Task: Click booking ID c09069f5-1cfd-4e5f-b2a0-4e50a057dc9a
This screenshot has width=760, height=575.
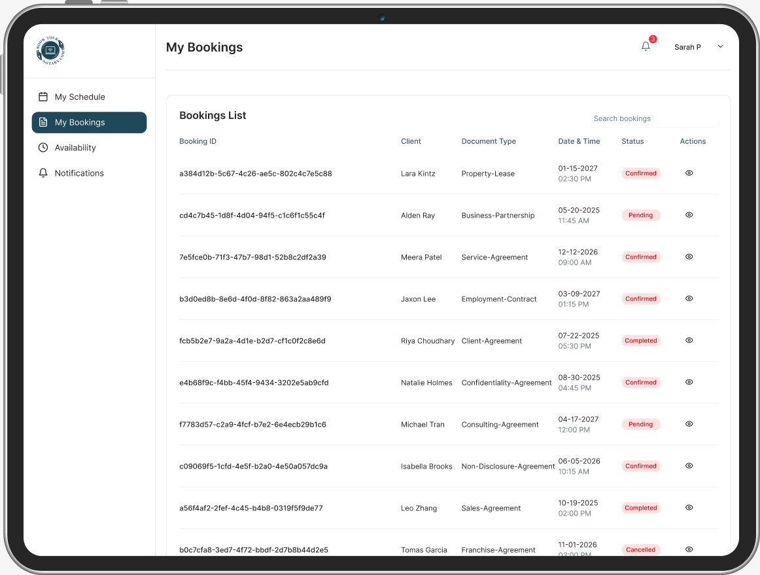Action: pyautogui.click(x=254, y=466)
